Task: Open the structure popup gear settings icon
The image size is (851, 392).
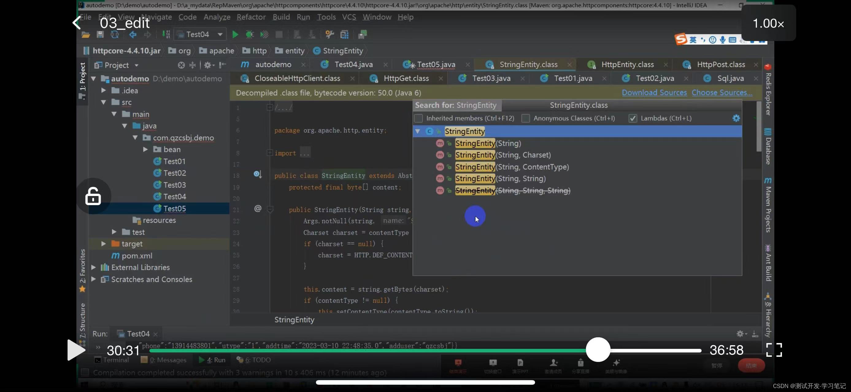Action: [736, 118]
